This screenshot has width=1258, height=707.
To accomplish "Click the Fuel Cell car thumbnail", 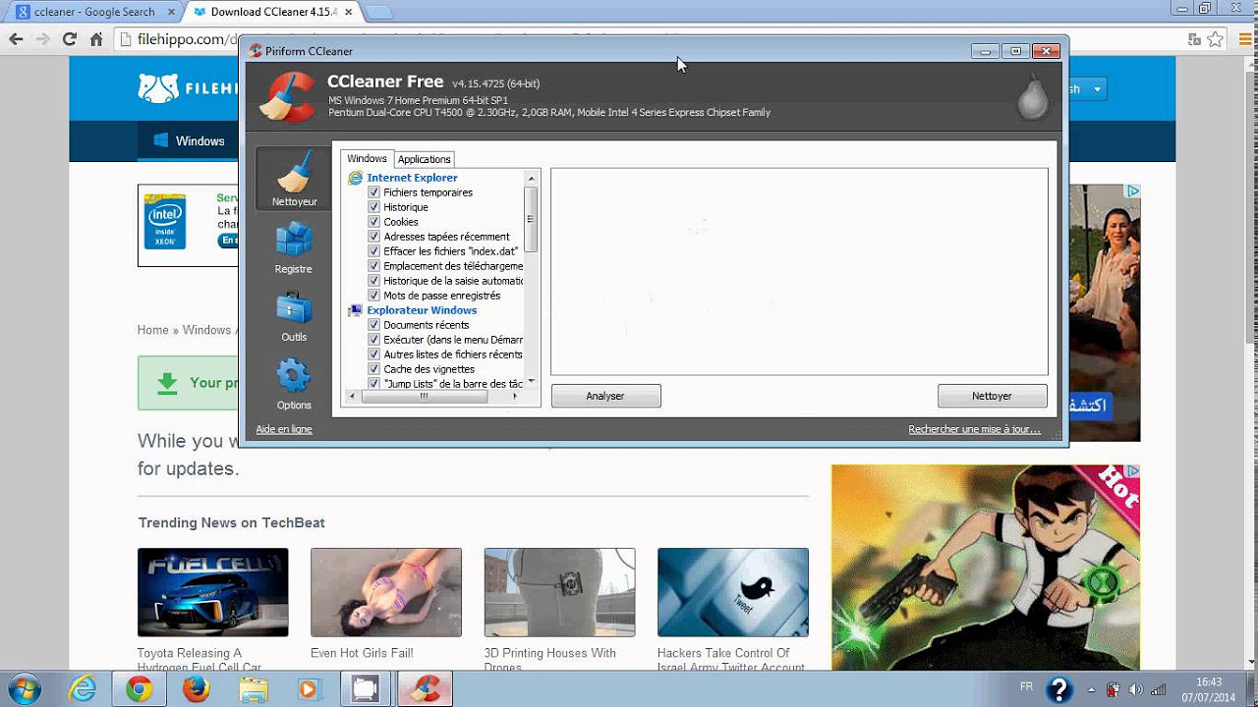I will click(x=213, y=592).
